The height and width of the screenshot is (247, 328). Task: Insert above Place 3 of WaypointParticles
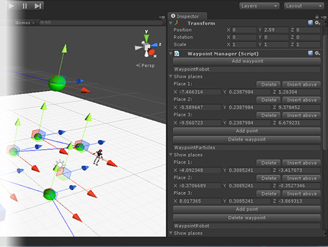tap(301, 194)
